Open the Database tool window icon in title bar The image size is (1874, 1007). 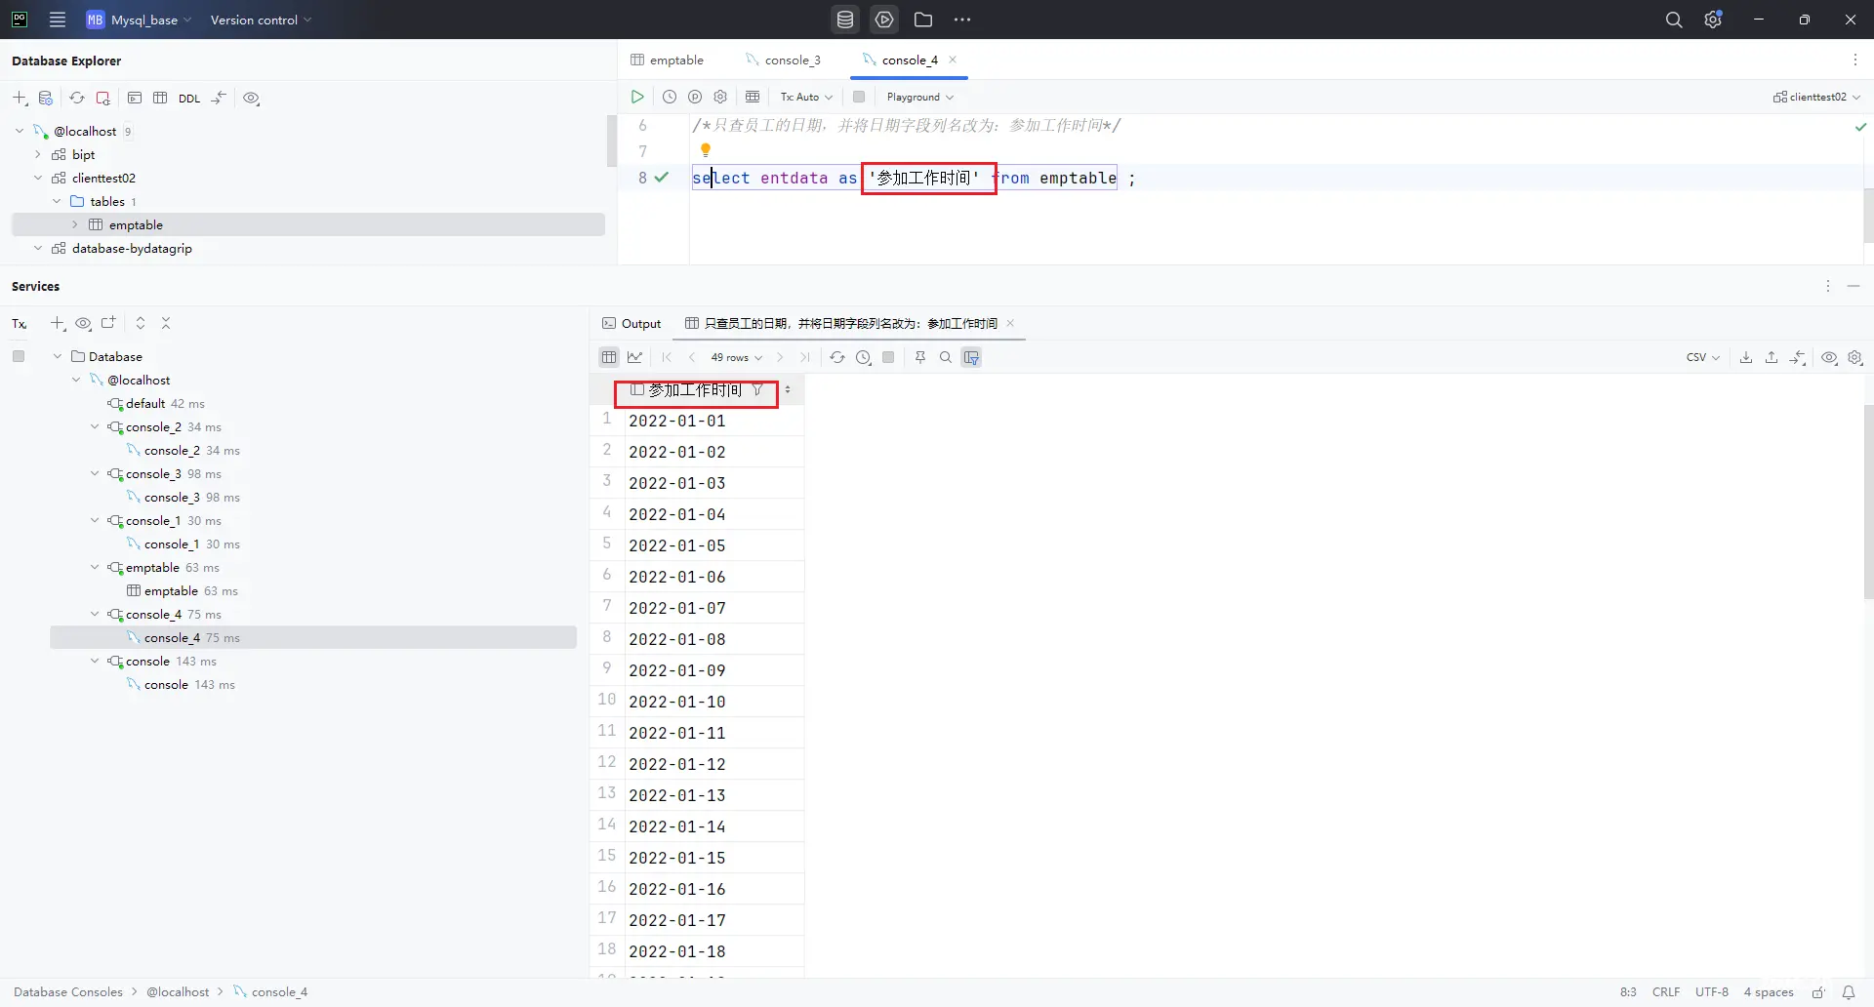(845, 20)
